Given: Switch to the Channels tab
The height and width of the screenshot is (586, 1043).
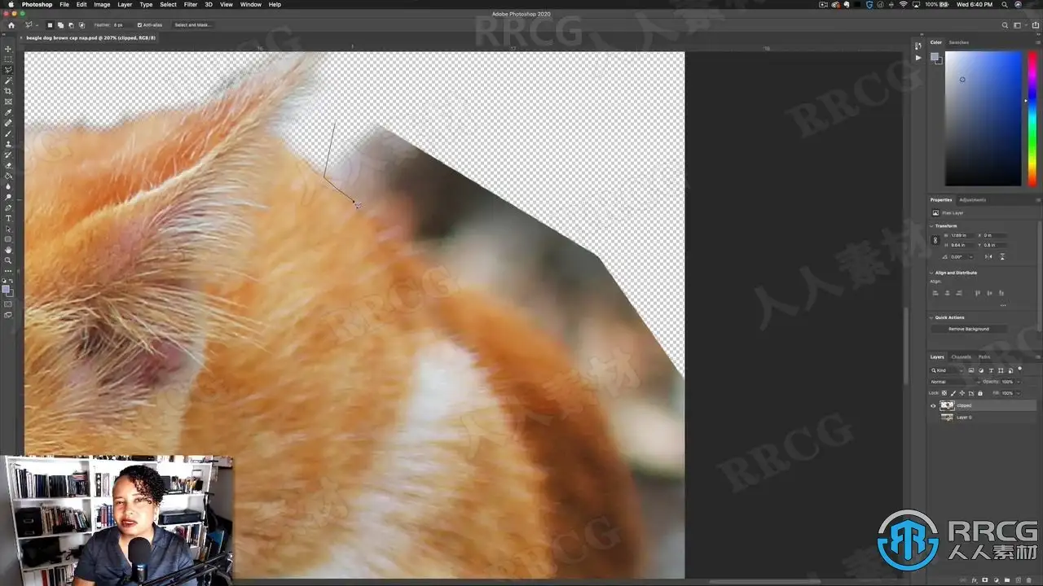Looking at the screenshot, I should point(962,356).
